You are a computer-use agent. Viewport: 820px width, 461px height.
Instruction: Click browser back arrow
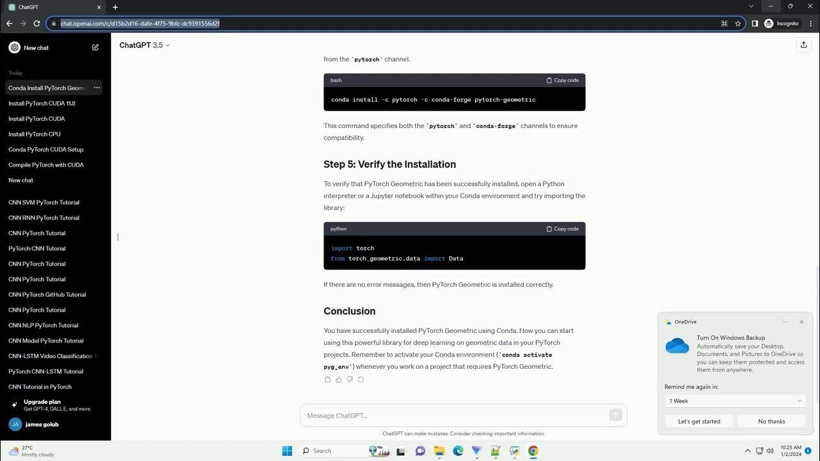(9, 23)
